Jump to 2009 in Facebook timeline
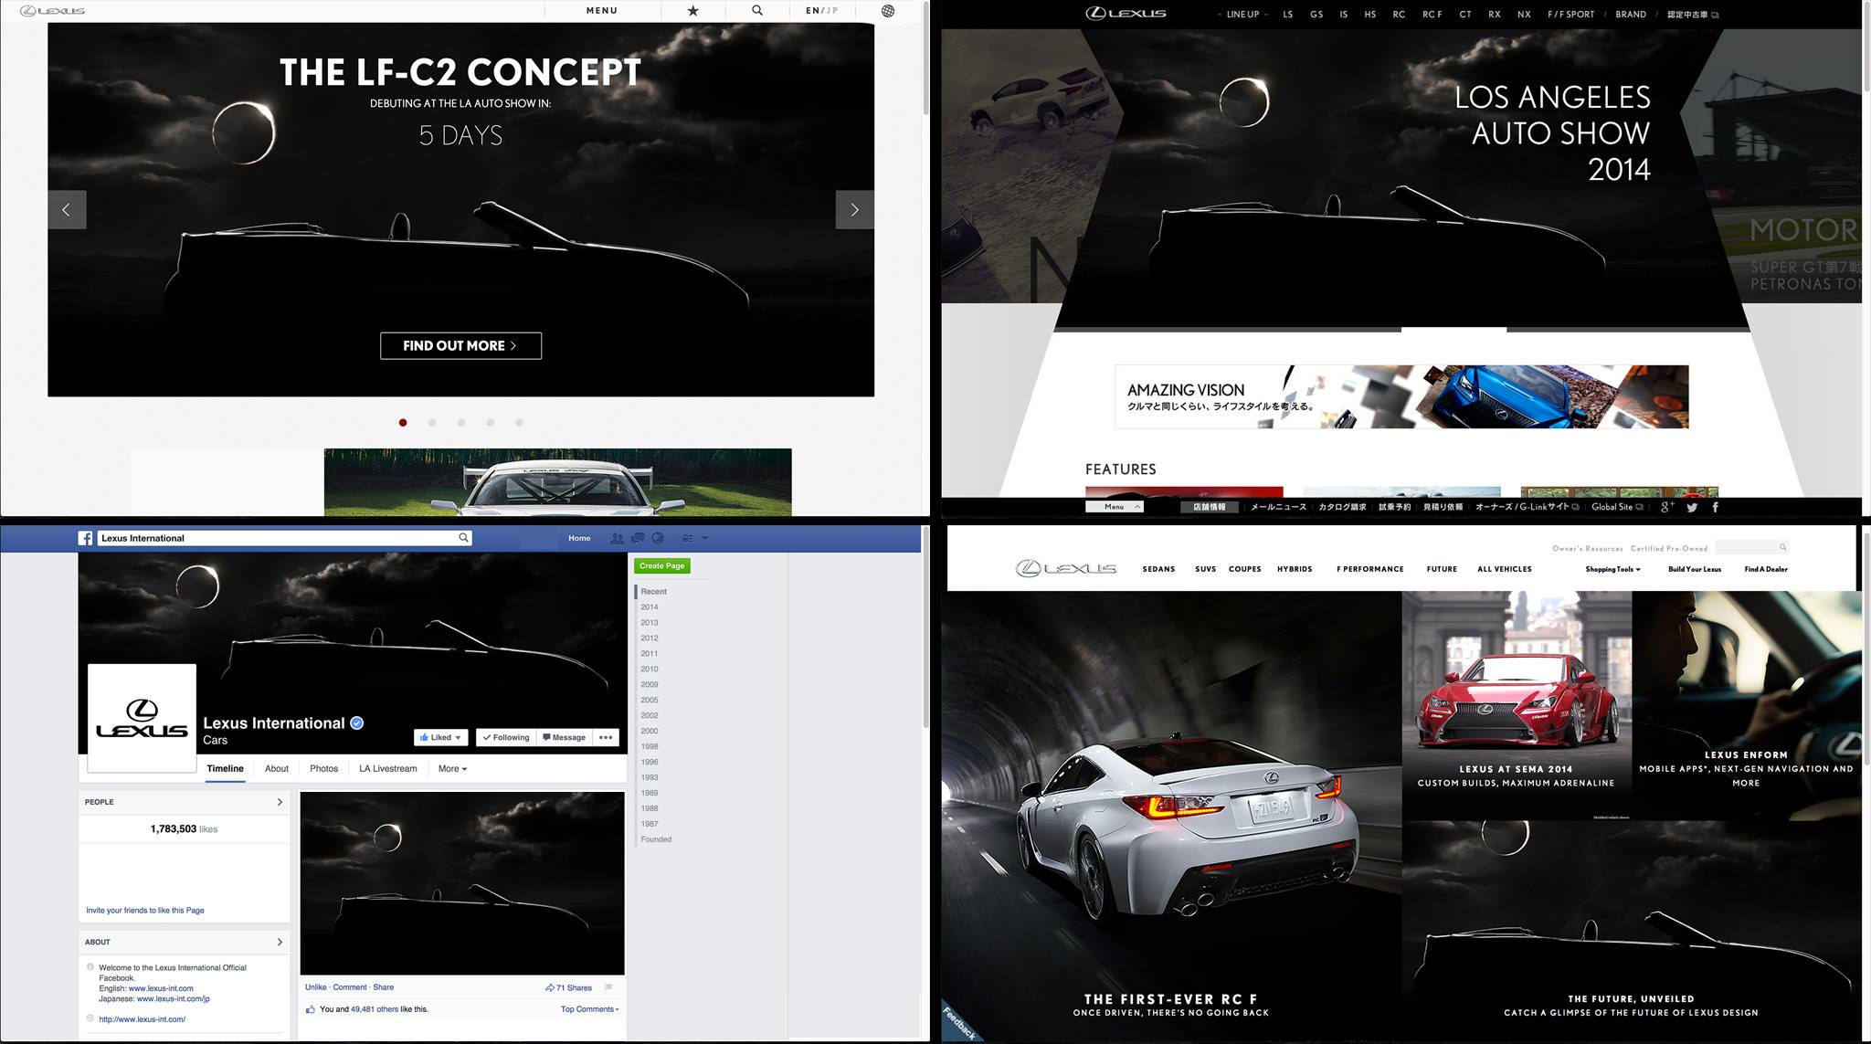 (650, 685)
